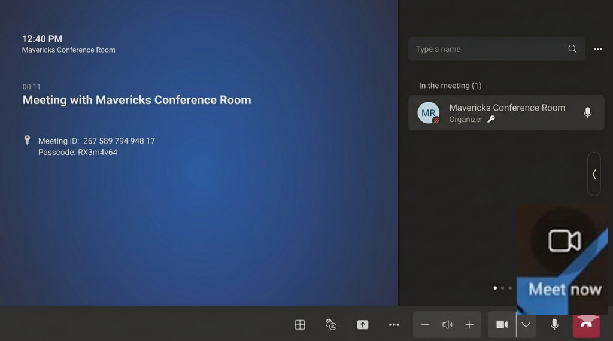The image size is (613, 341).
Task: Open participant panel more options ellipsis
Action: click(x=597, y=49)
